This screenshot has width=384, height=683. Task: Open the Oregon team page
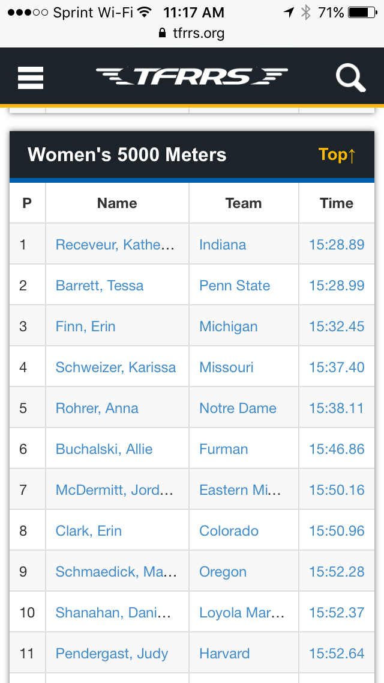pos(223,572)
